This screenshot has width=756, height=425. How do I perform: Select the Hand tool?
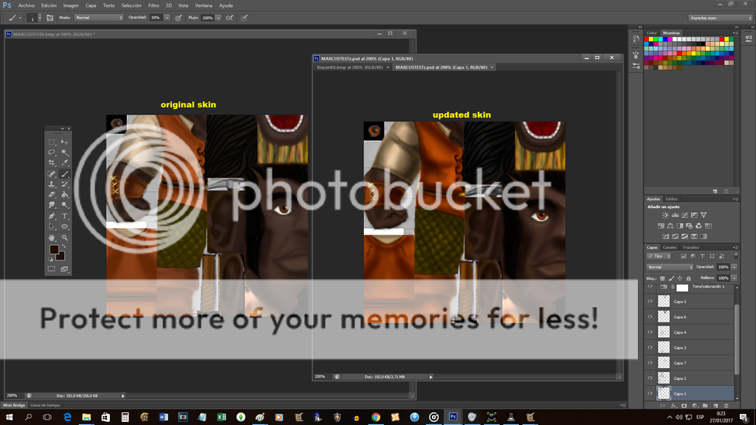coord(52,238)
